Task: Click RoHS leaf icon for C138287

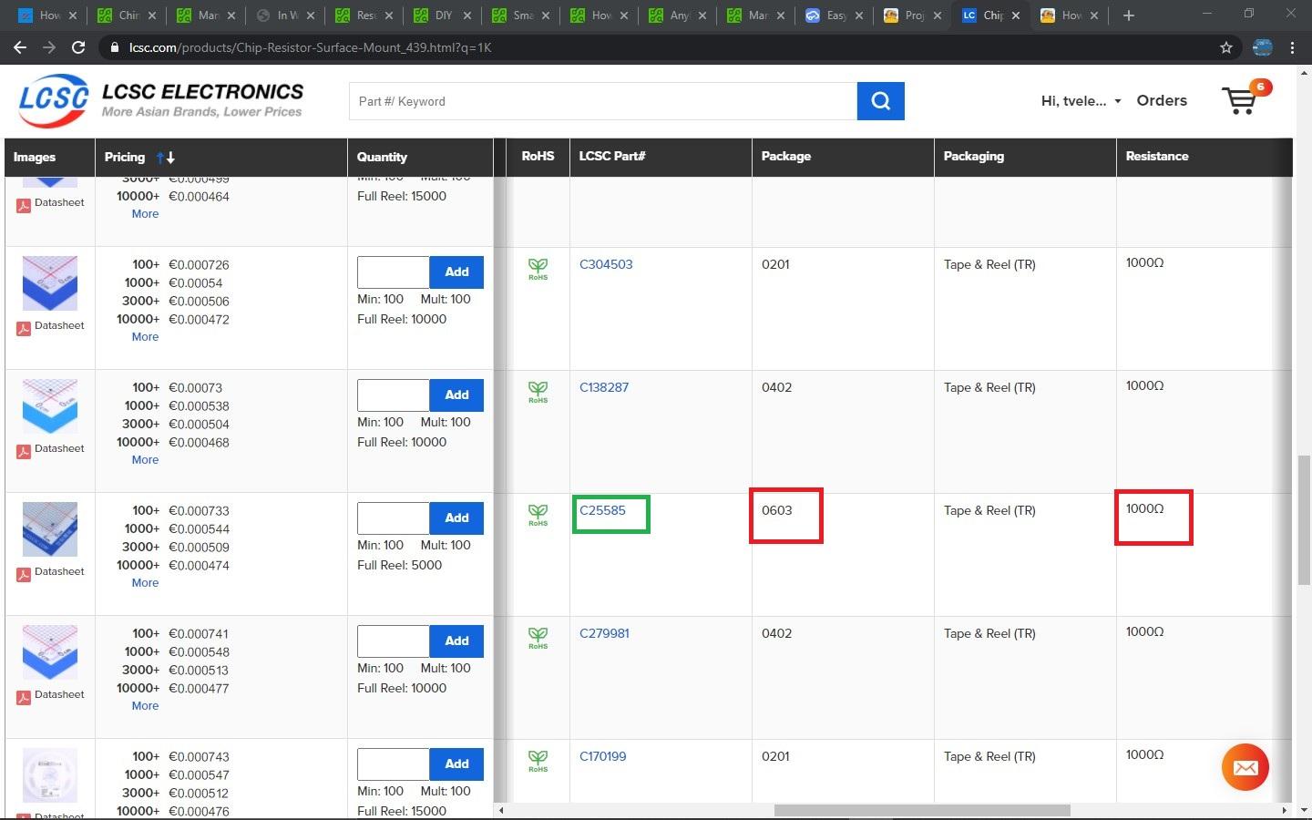Action: (x=538, y=392)
